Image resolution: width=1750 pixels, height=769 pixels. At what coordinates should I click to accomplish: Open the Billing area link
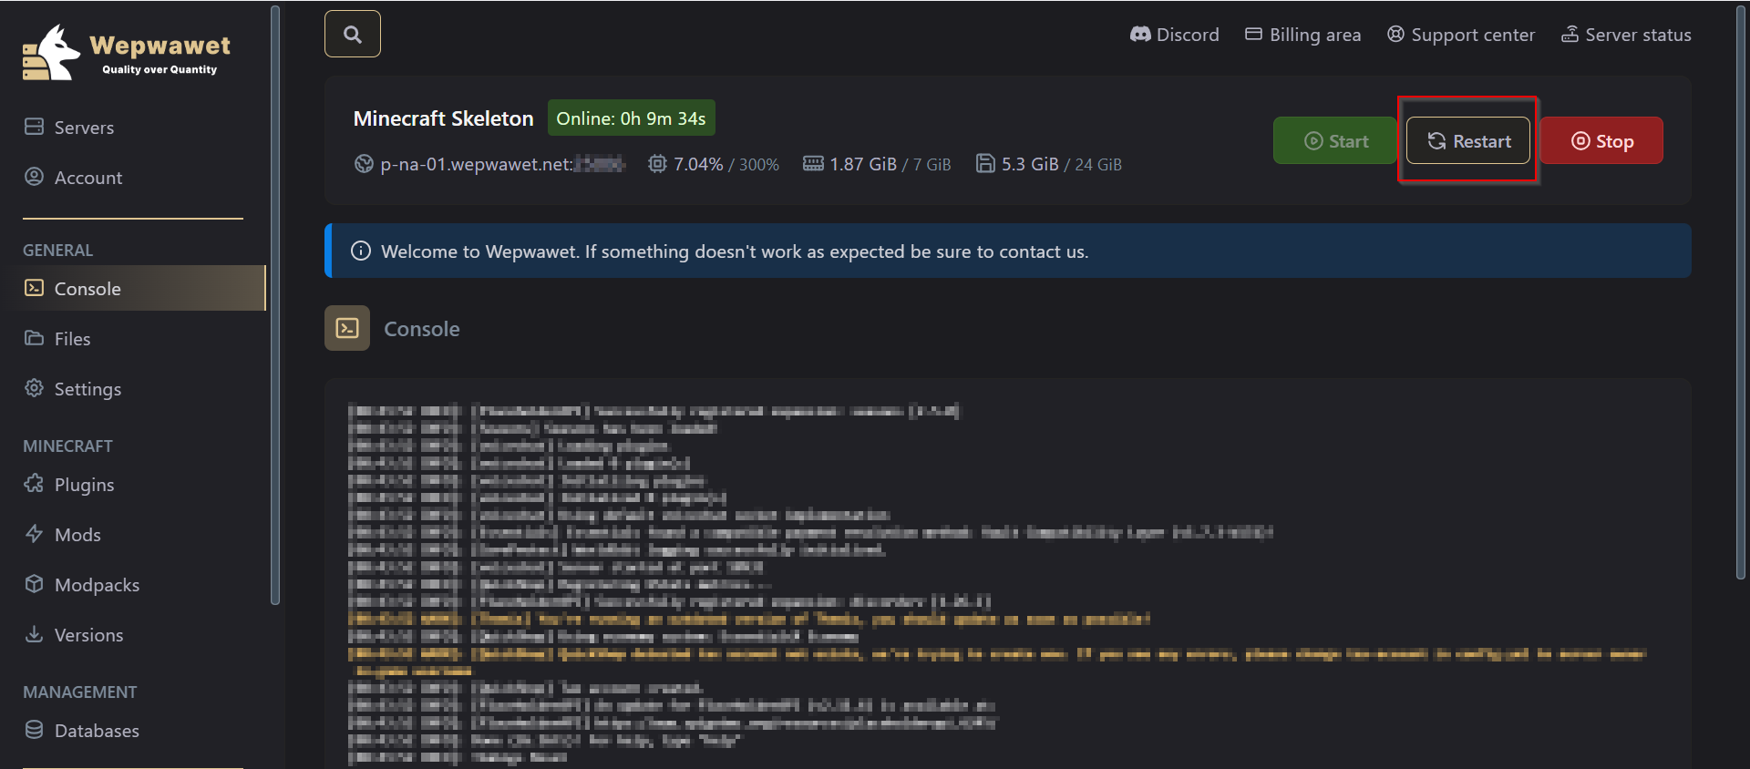[x=1303, y=35]
